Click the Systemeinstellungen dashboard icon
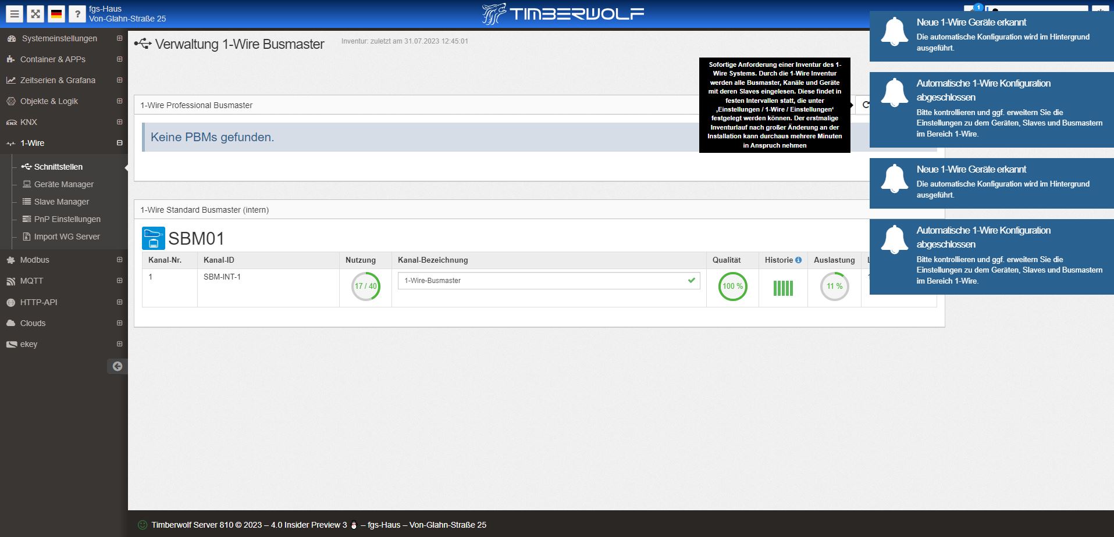The height and width of the screenshot is (537, 1114). (x=12, y=38)
